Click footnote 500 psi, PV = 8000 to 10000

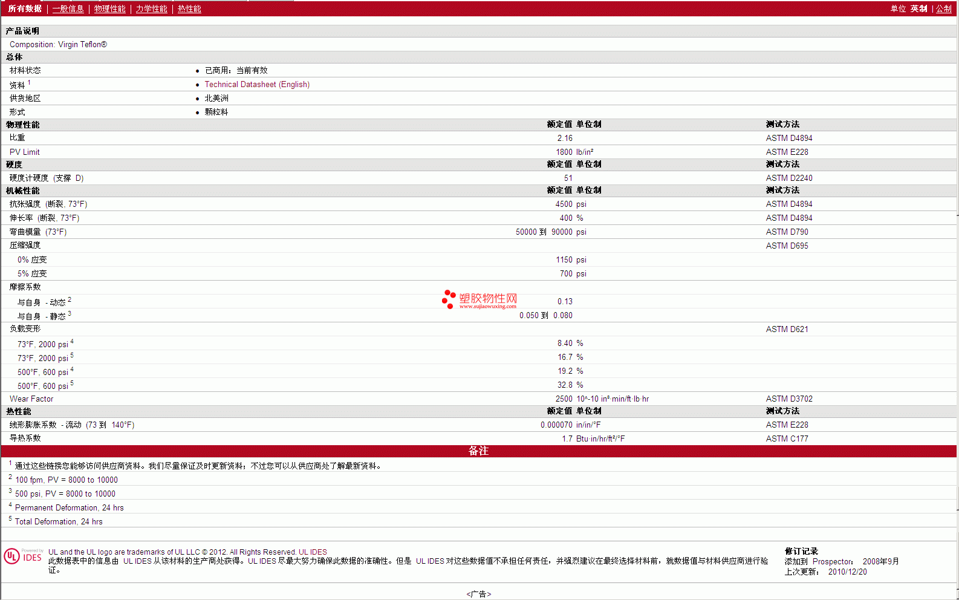[x=65, y=494]
